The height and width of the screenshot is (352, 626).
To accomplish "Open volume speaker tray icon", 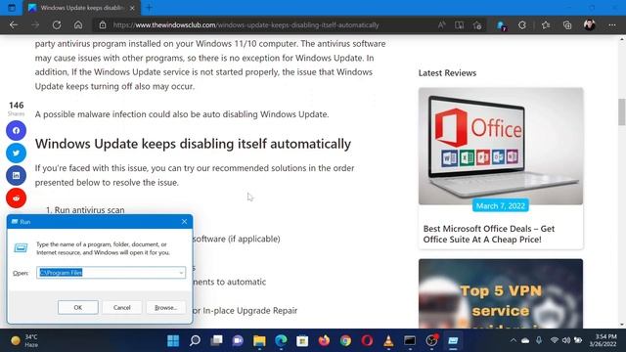I will point(566,340).
